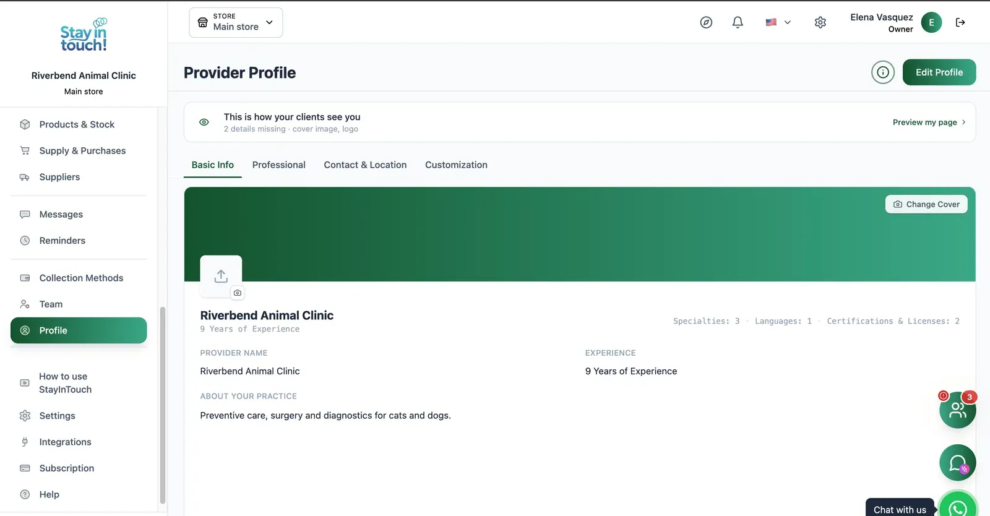Click the Languages: 1 text
Screen dimensions: 990x516
coord(783,321)
